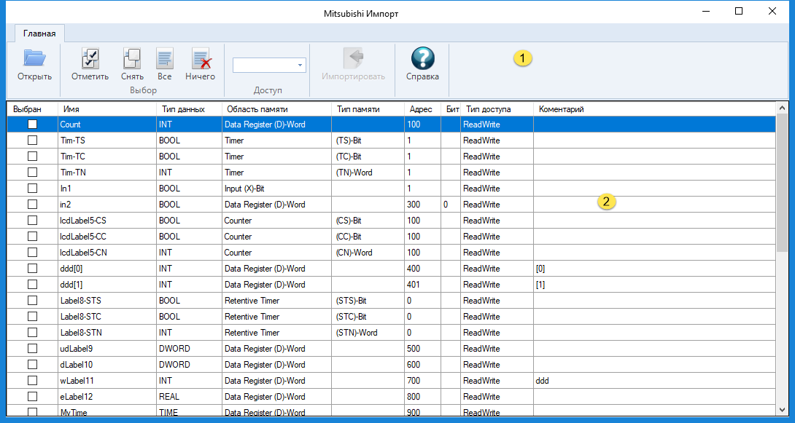The width and height of the screenshot is (795, 423).
Task: Click the (TS)-Bit memory type cell
Action: [x=368, y=141]
